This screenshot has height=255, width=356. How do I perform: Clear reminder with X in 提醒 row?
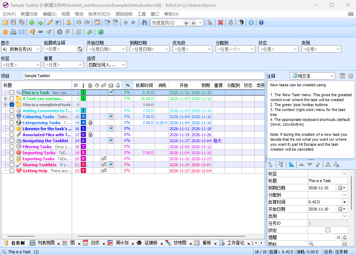338,237
